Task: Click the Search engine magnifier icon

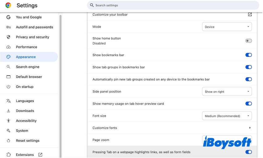Action: tap(8, 67)
